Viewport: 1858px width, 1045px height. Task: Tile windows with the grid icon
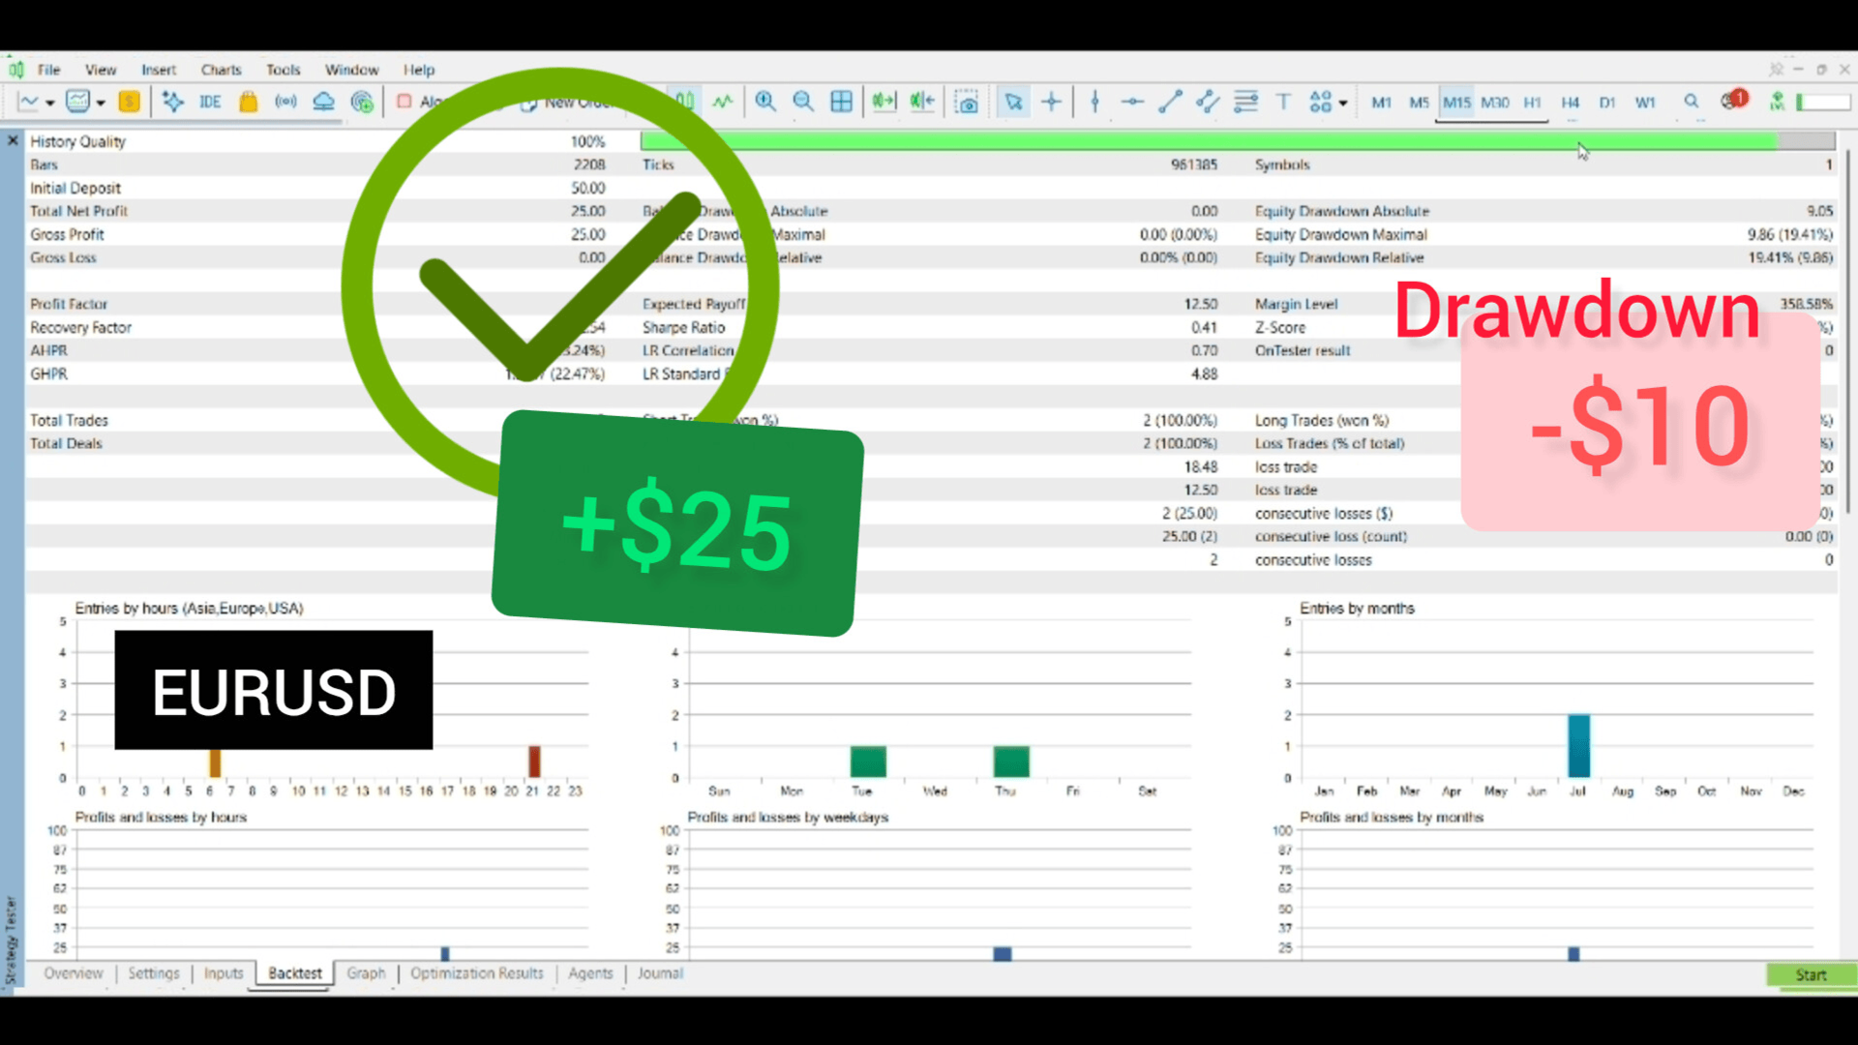842,102
